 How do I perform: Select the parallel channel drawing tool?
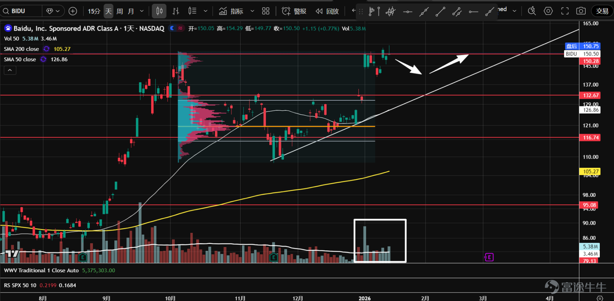[x=457, y=12]
